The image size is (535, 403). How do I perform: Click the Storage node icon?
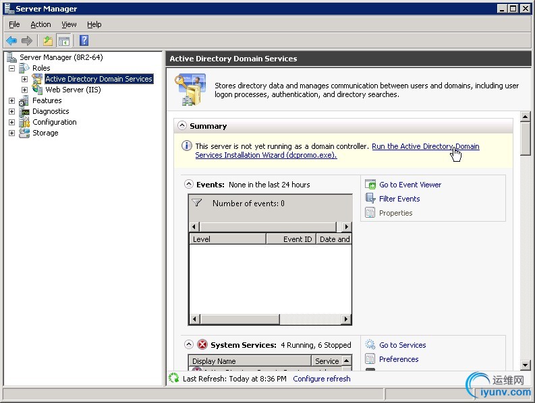click(24, 133)
